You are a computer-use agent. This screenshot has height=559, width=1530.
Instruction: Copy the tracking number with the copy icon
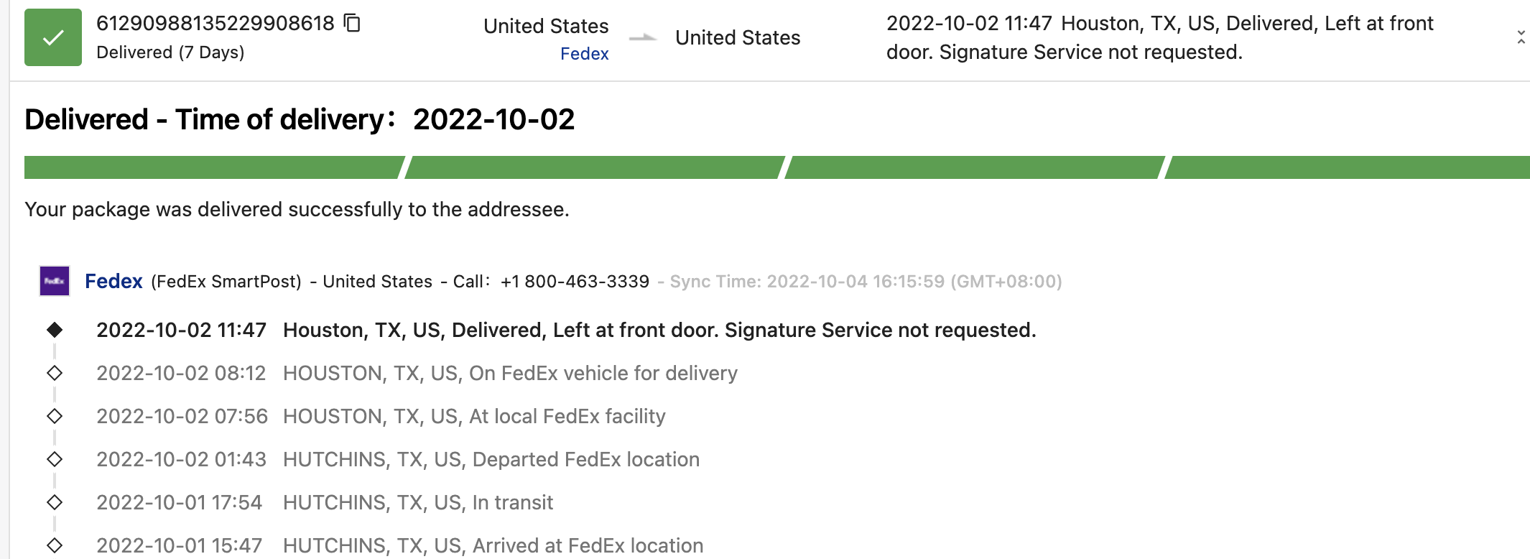[x=352, y=23]
